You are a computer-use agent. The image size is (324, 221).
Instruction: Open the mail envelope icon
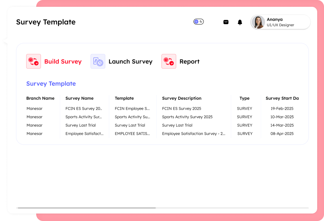226,22
